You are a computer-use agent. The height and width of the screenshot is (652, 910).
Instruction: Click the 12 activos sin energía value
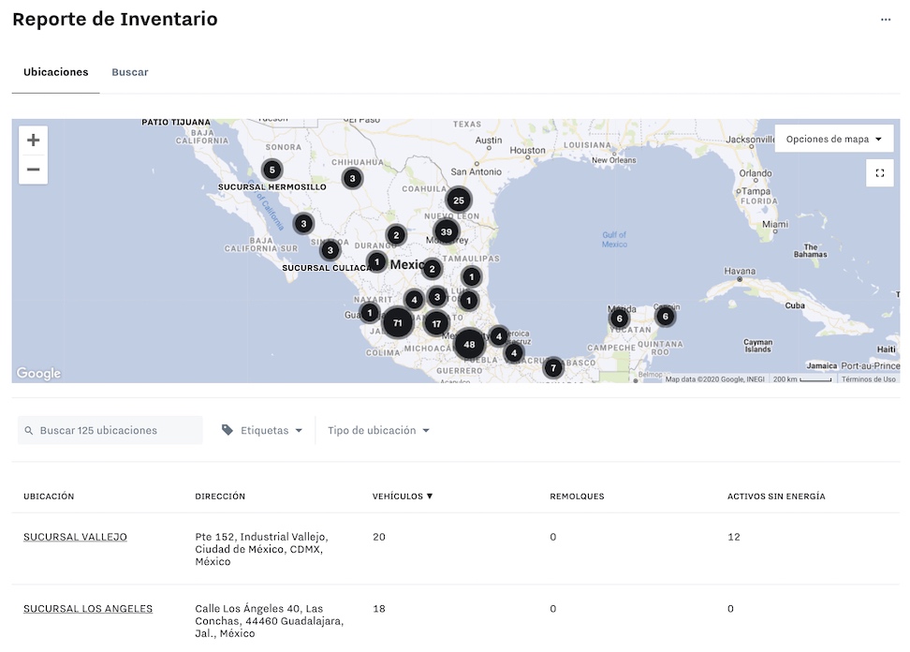tap(734, 537)
